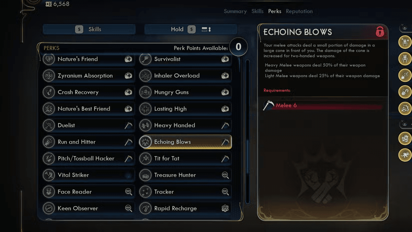Select the Vital Striker perk row
The image size is (412, 232).
[88, 175]
